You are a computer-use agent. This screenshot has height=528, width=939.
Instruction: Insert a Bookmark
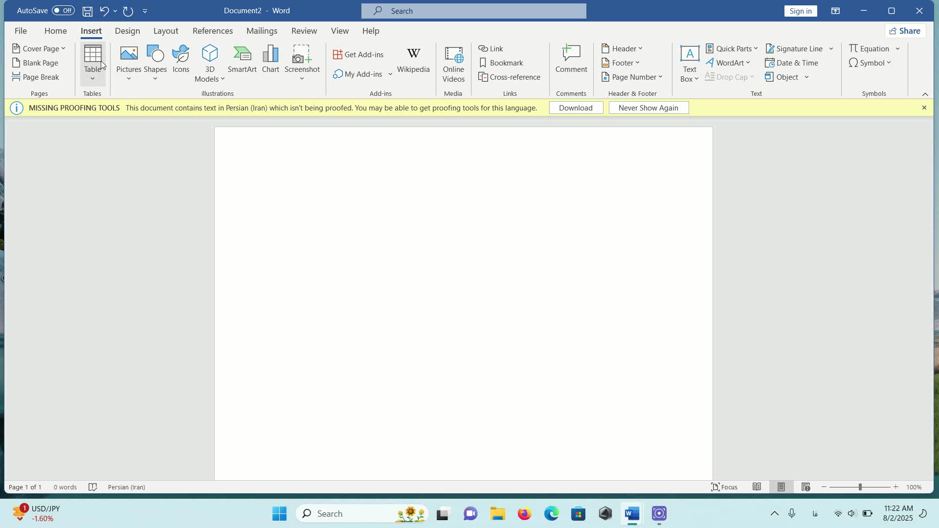(501, 63)
